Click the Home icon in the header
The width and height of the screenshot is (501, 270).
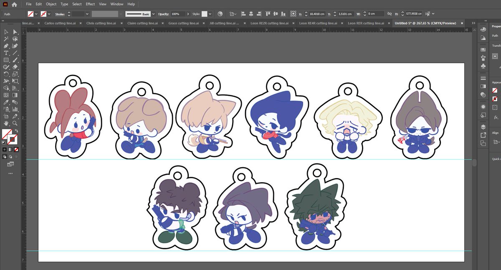click(14, 4)
